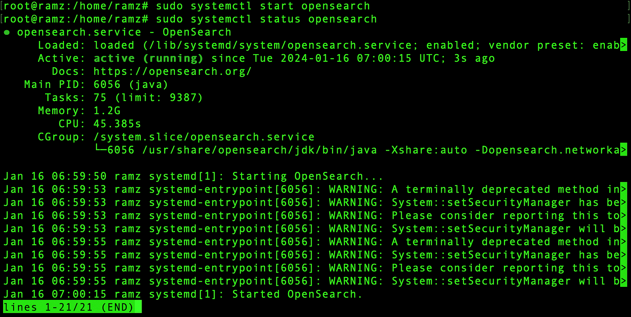The image size is (631, 317).
Task: Click the /usr/share/opensearch/jdk/bin/java process path
Action: click(260, 150)
